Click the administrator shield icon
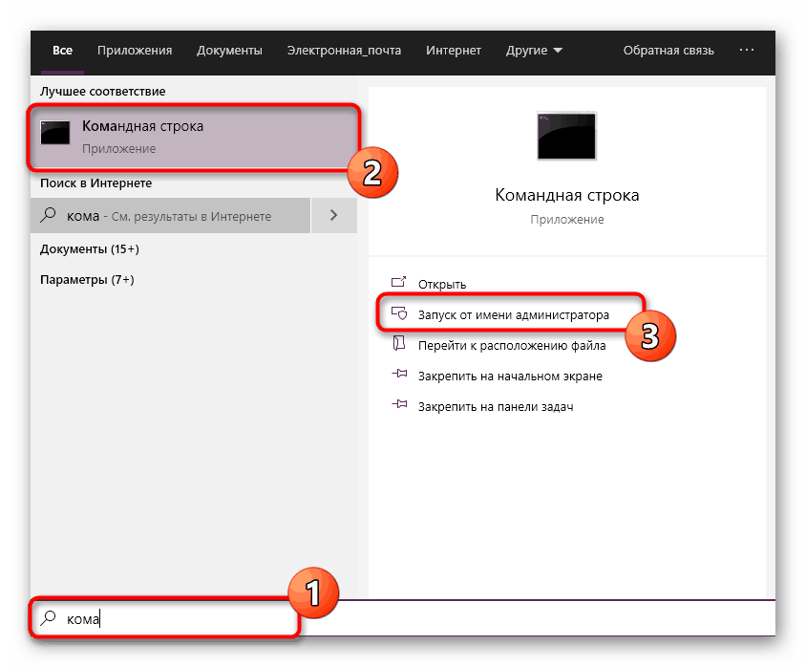806x667 pixels. tap(399, 312)
